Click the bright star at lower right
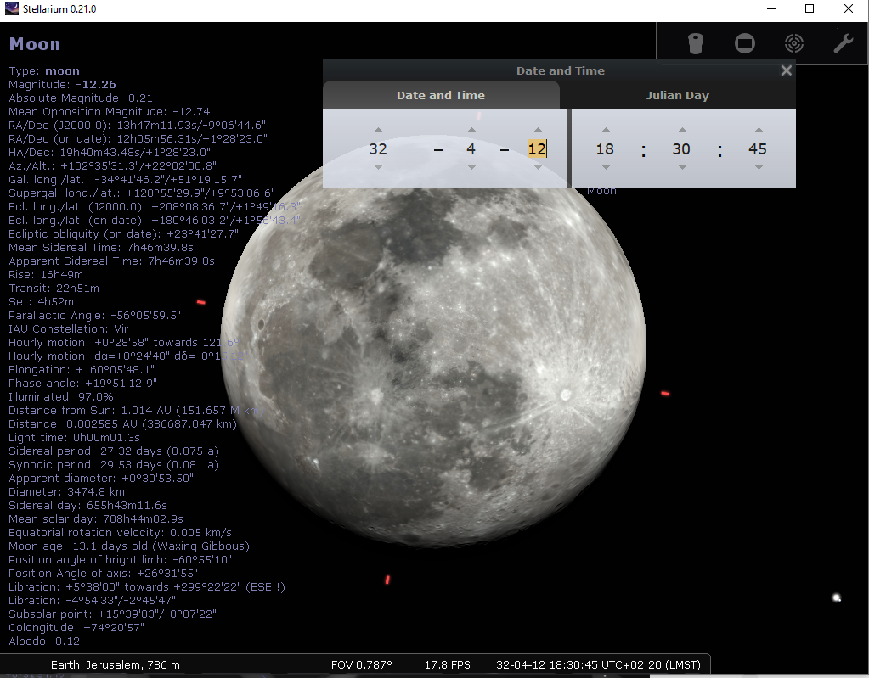The image size is (869, 678). 837,598
